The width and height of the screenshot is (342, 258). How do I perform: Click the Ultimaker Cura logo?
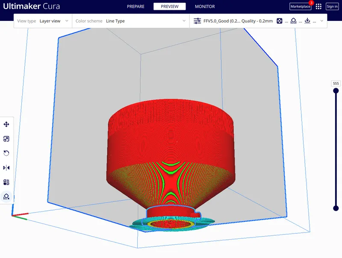pos(31,6)
